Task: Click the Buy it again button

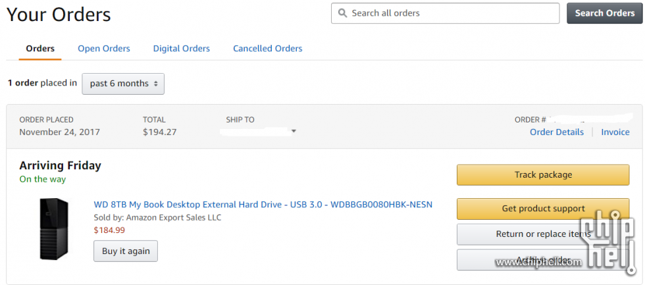Action: tap(126, 251)
